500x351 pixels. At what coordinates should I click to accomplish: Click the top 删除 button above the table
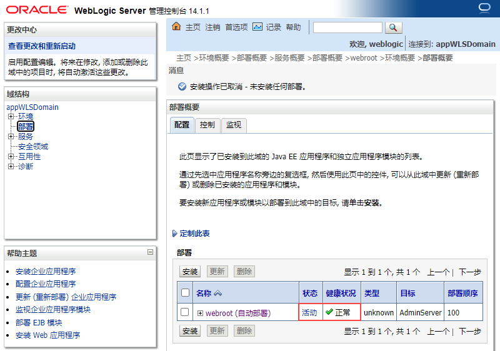pyautogui.click(x=244, y=272)
